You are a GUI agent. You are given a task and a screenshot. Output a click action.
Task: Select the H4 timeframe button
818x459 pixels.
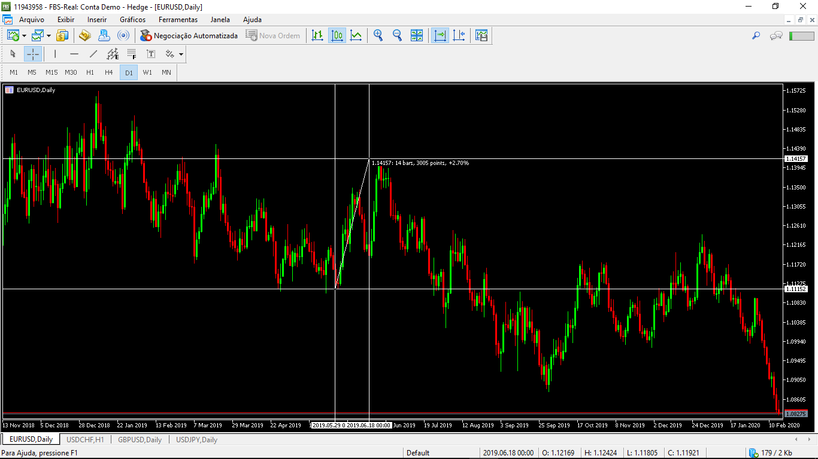click(x=108, y=72)
